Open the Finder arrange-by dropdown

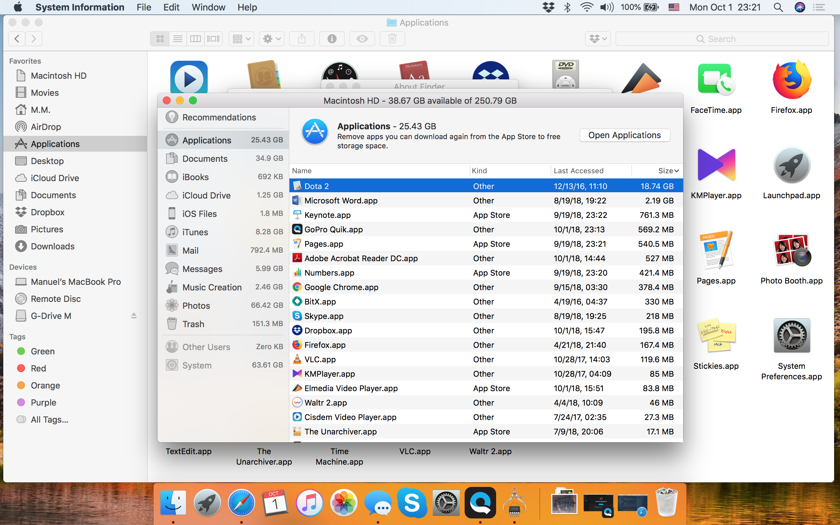point(241,38)
